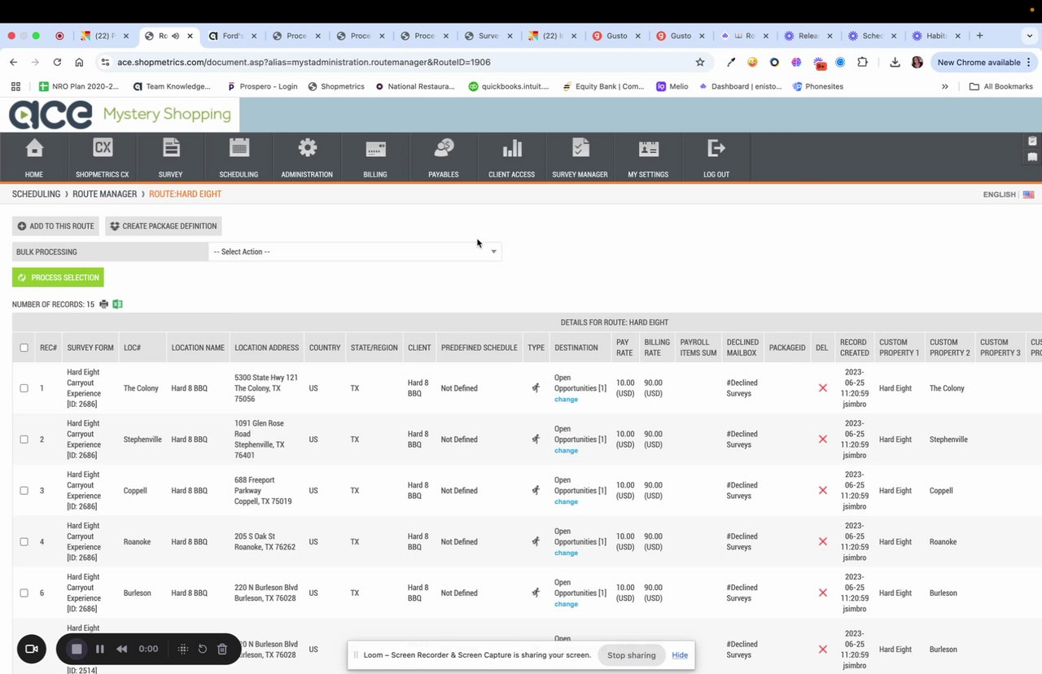Toggle the select-all checkbox in table header

point(24,348)
